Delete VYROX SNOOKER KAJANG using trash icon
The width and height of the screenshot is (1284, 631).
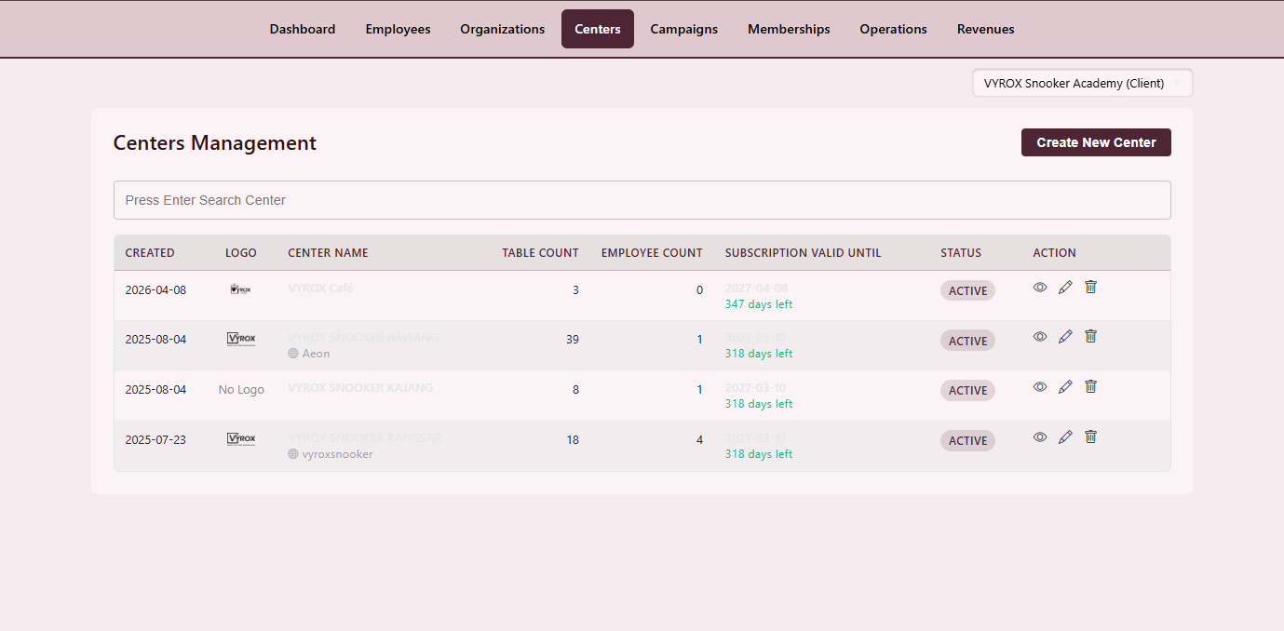click(1091, 386)
